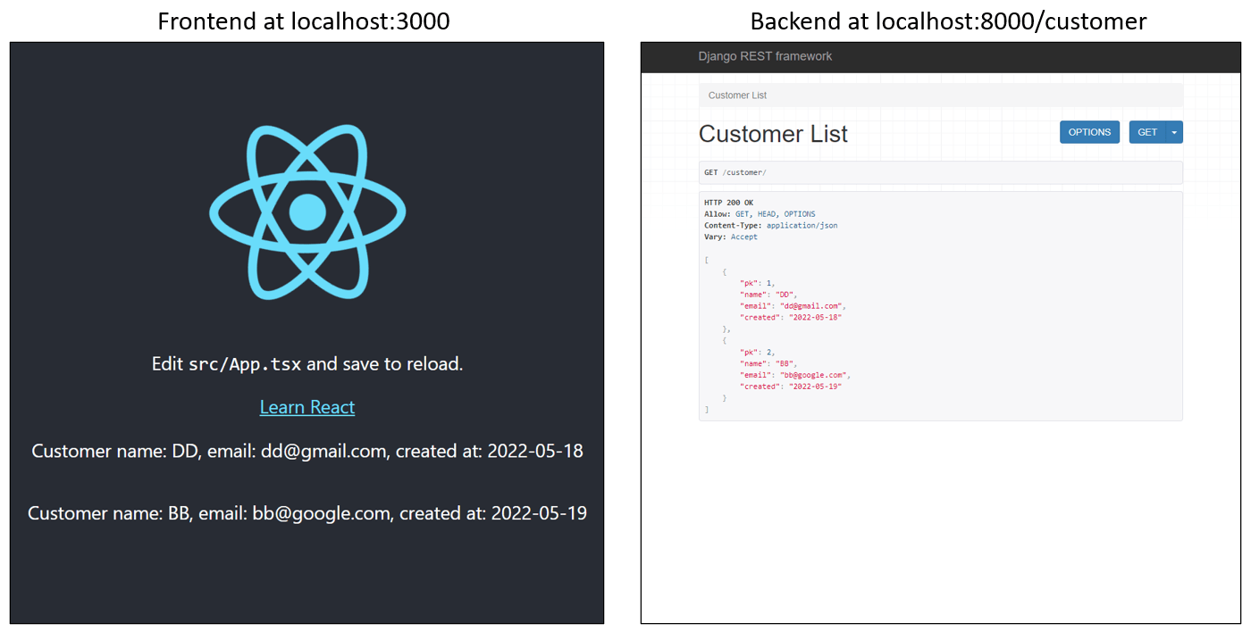
Task: Select the Customer List breadcrumb item
Action: [x=737, y=96]
